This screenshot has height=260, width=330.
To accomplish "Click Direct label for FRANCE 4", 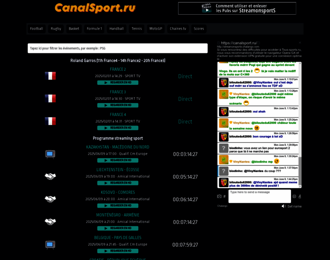I will click(x=185, y=122).
